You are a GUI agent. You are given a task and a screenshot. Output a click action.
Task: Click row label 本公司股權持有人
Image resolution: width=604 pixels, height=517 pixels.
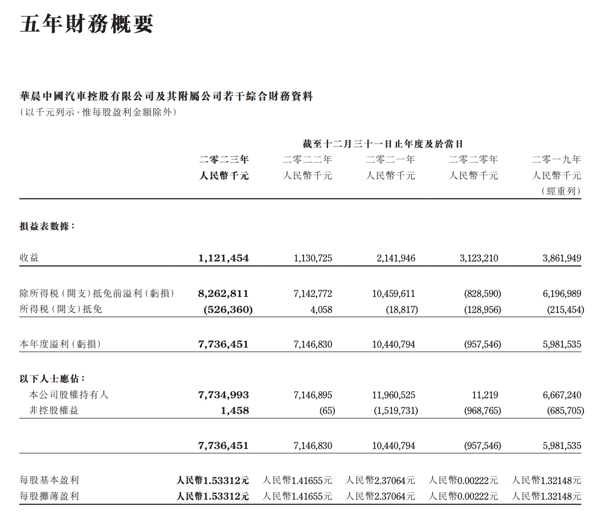tap(69, 395)
